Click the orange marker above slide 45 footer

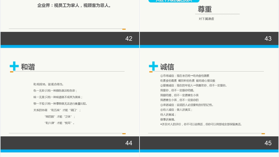click(x=263, y=134)
